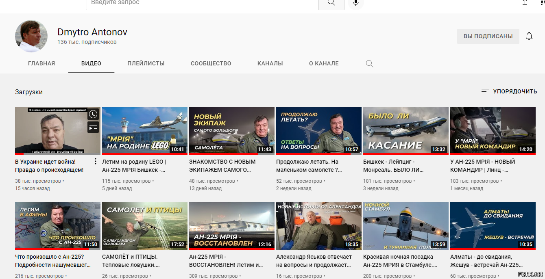The height and width of the screenshot is (279, 545).
Task: Start voice search with microphone icon
Action: (356, 3)
